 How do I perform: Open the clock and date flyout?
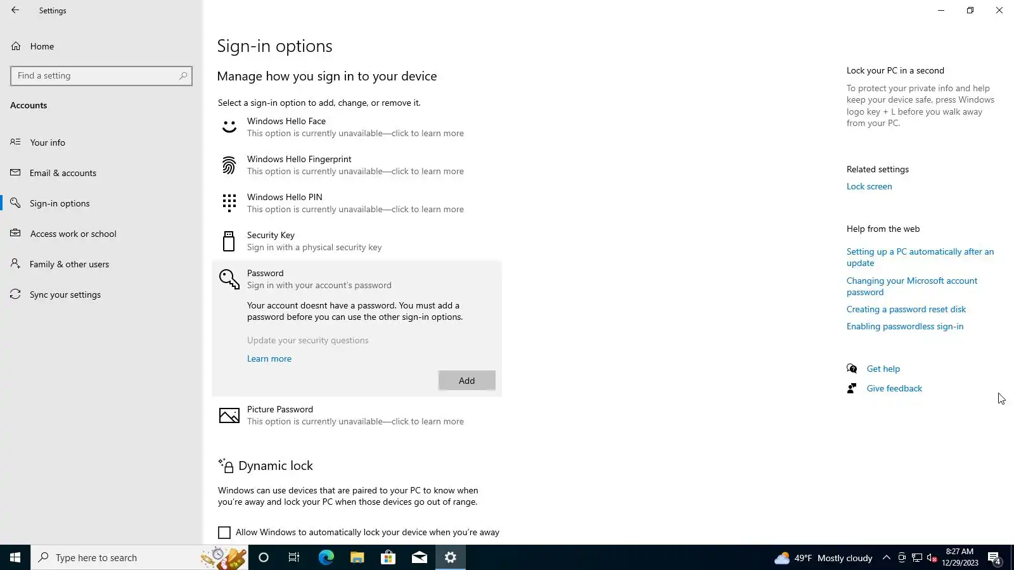pyautogui.click(x=959, y=557)
